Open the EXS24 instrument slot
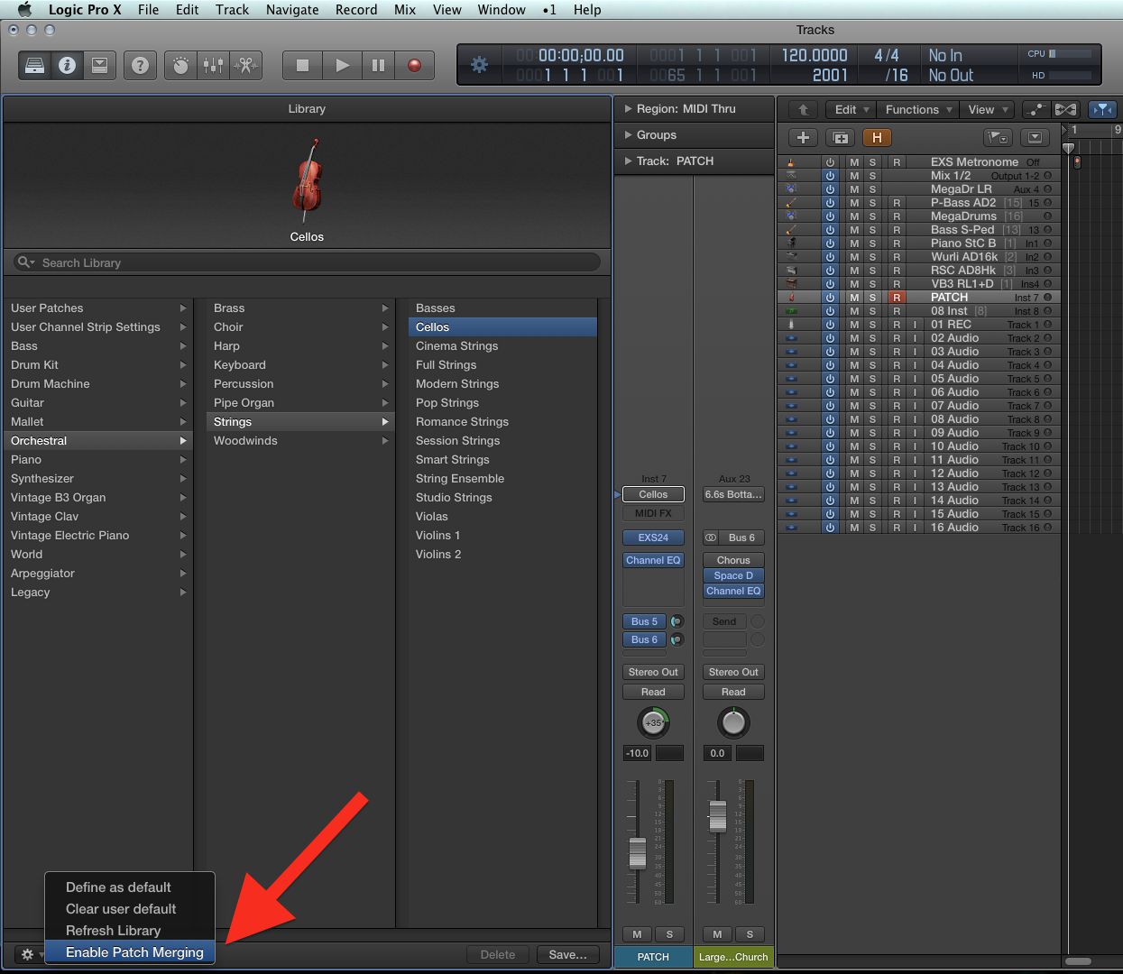The width and height of the screenshot is (1123, 974). pos(653,538)
